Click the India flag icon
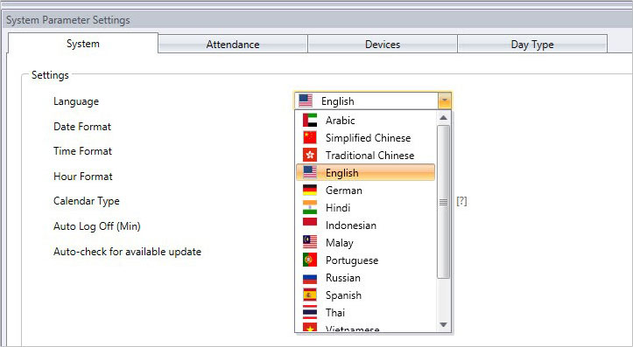The height and width of the screenshot is (347, 633). tap(310, 207)
